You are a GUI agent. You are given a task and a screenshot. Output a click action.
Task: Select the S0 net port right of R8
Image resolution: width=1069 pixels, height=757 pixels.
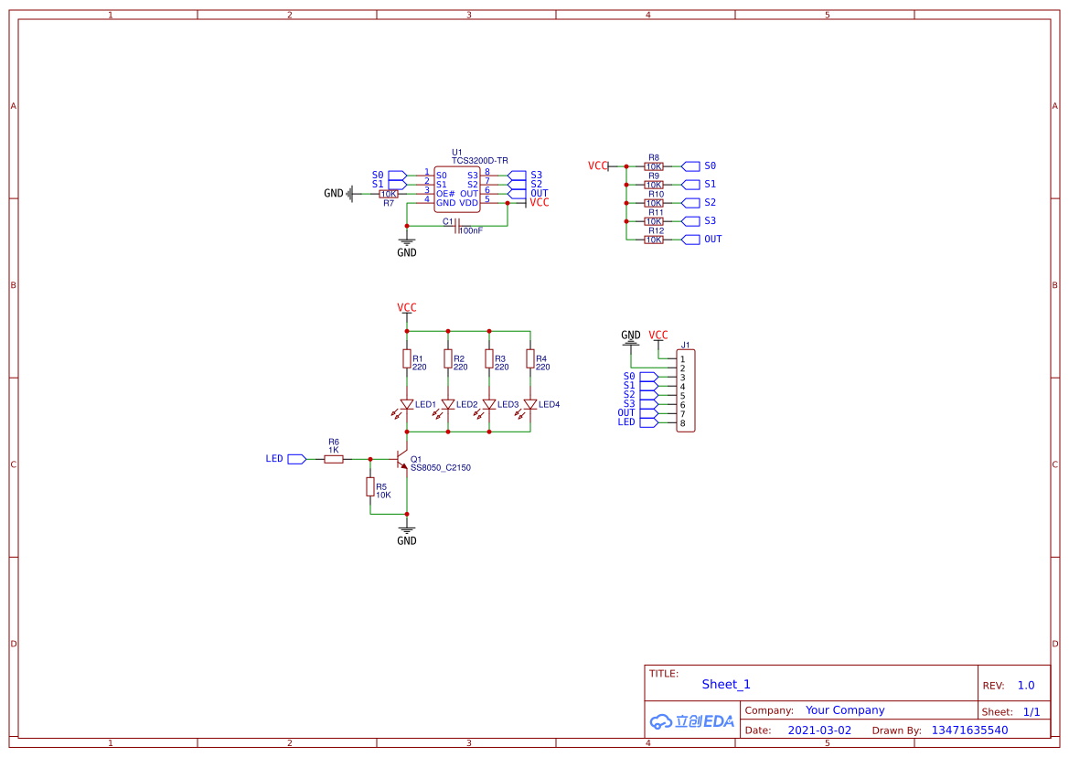690,166
